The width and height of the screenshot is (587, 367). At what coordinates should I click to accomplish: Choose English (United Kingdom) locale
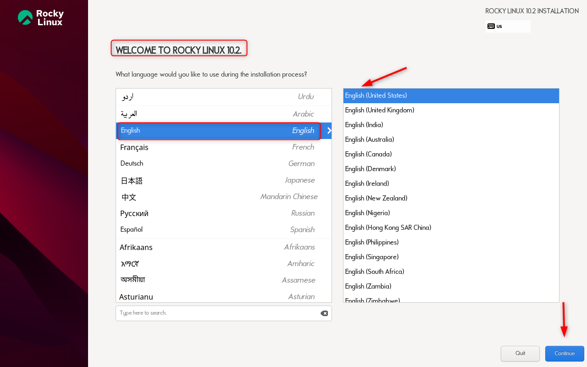pyautogui.click(x=451, y=110)
